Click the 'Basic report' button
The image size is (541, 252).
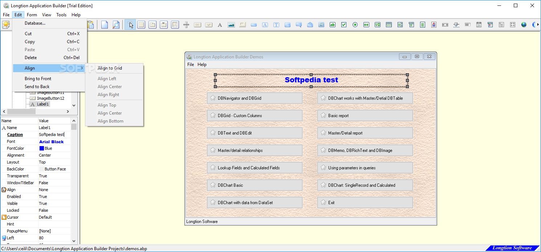(365, 116)
